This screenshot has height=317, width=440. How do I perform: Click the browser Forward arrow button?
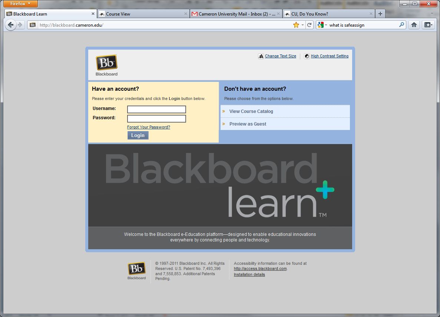coord(20,25)
